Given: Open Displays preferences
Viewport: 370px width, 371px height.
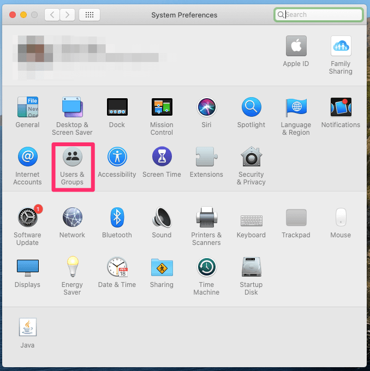Looking at the screenshot, I should pos(28,268).
